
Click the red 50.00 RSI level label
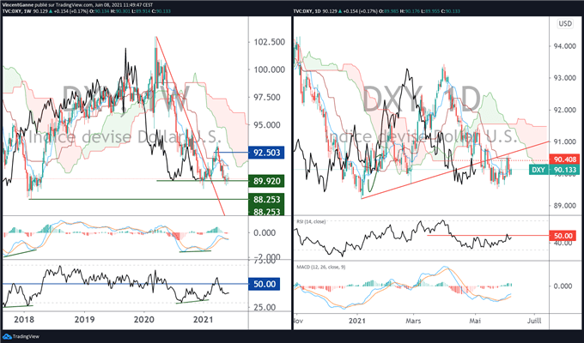563,236
